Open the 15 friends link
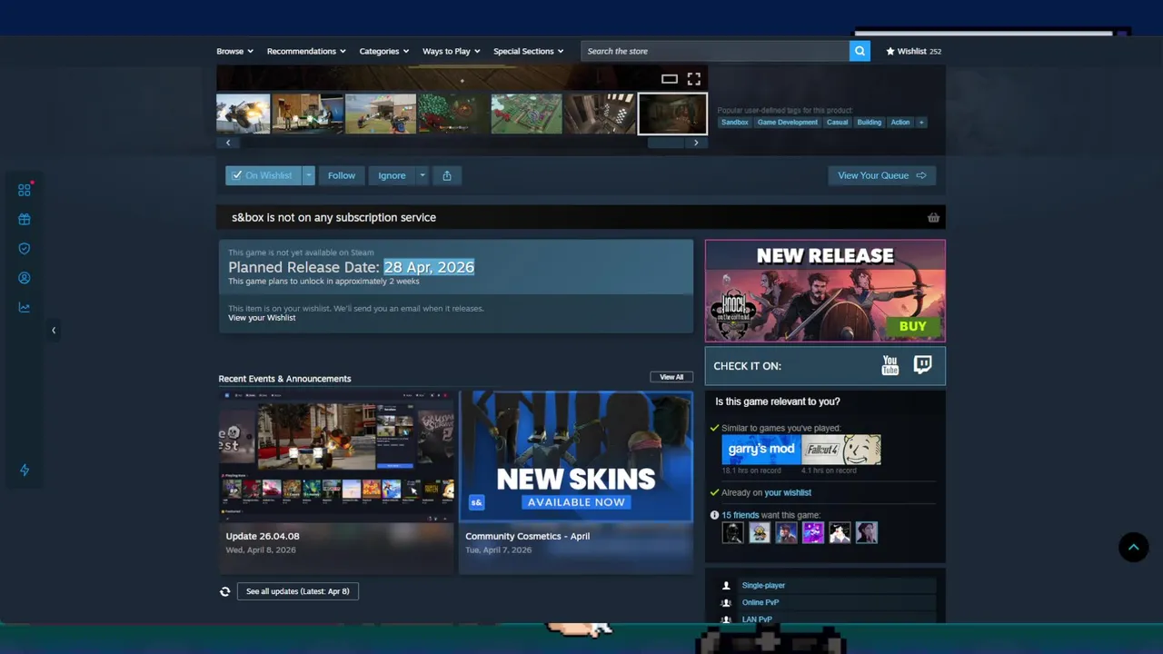This screenshot has height=654, width=1163. click(741, 515)
